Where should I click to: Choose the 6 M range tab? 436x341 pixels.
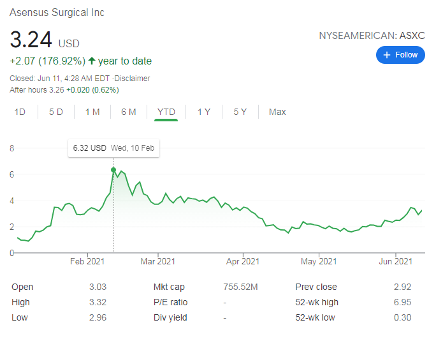[x=129, y=112]
